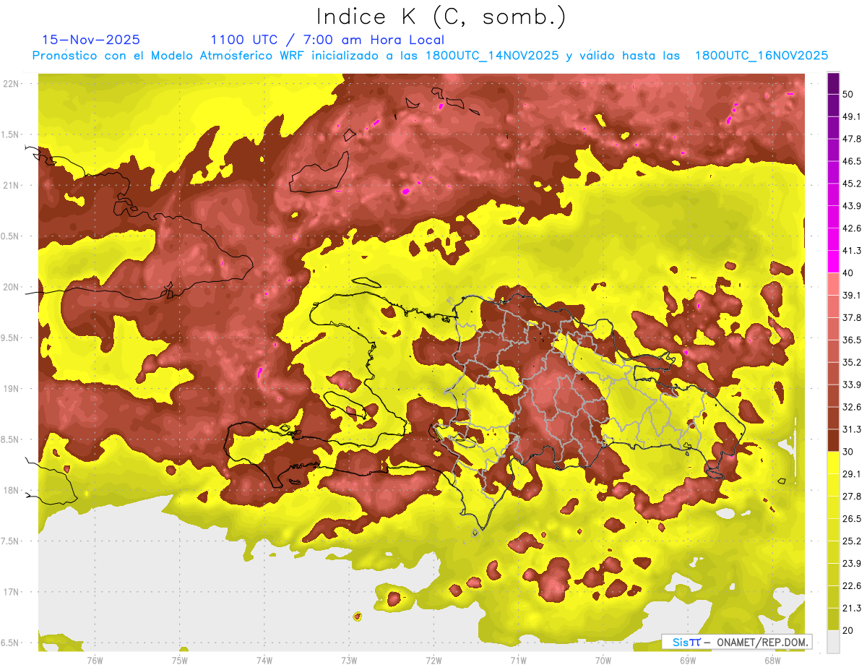
Task: Click the "20N" latitude label
Action: click(12, 287)
